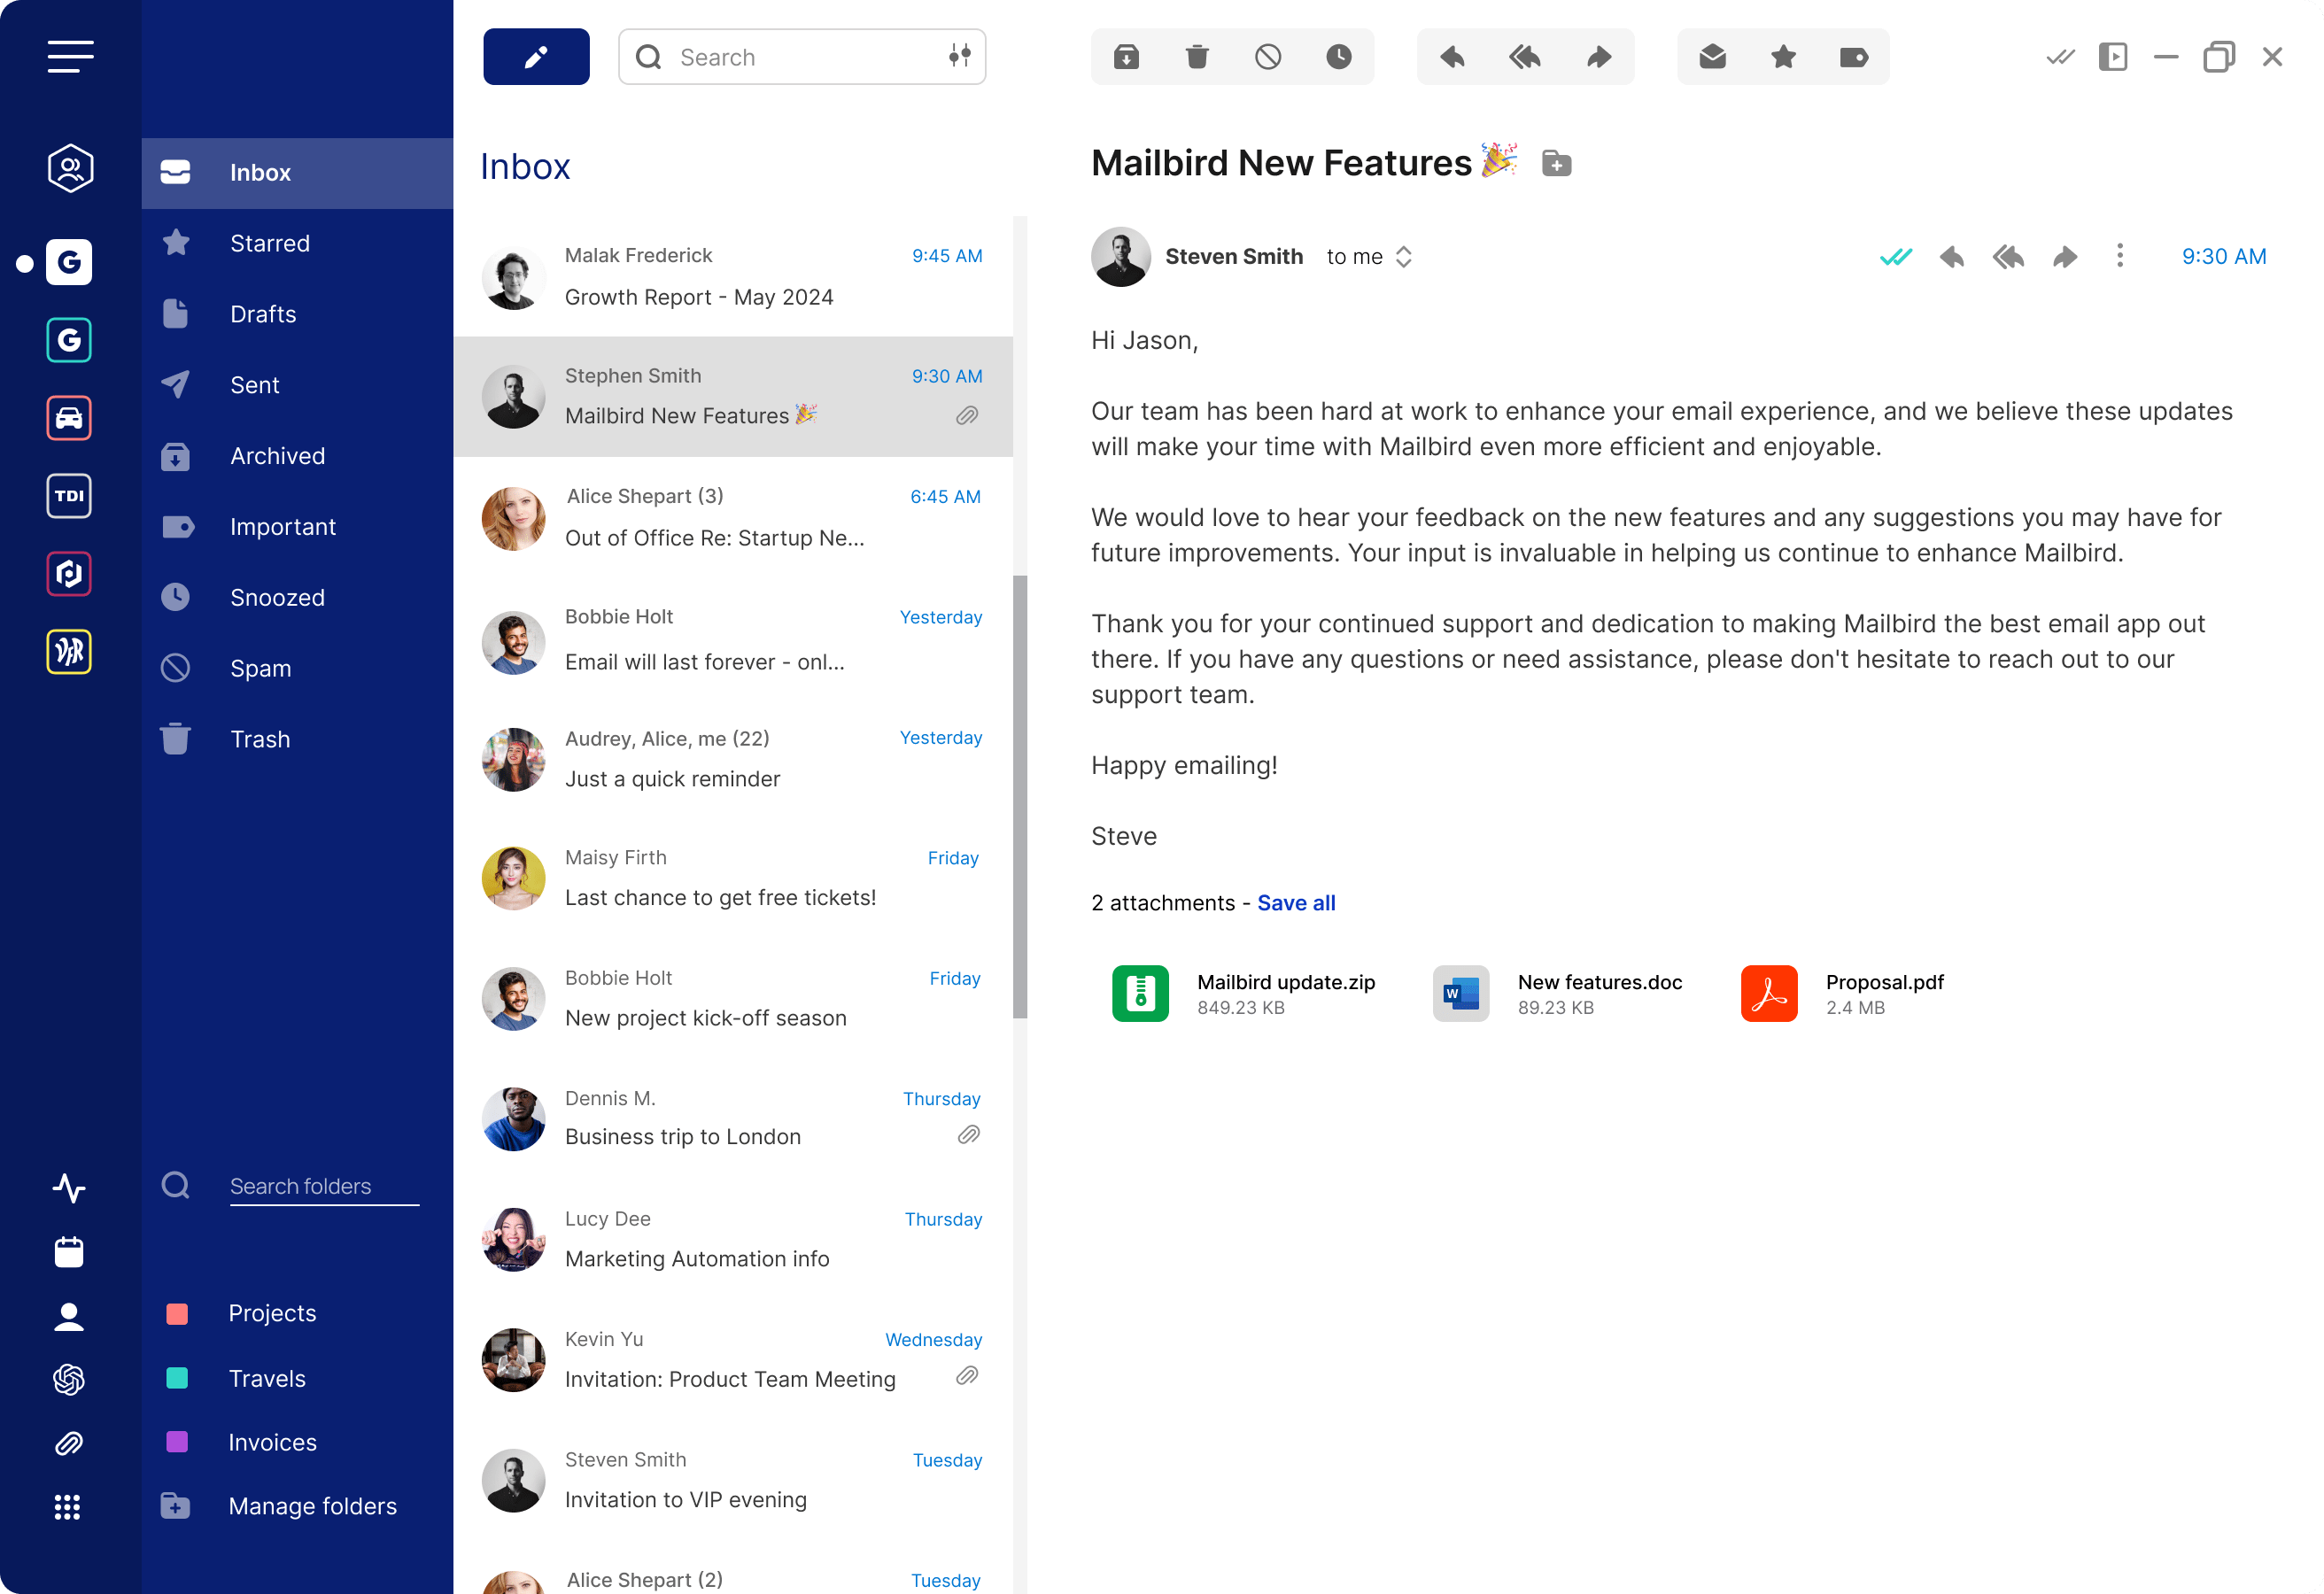The height and width of the screenshot is (1594, 2324).
Task: Open the ChatGPT app icon
Action: [69, 1380]
